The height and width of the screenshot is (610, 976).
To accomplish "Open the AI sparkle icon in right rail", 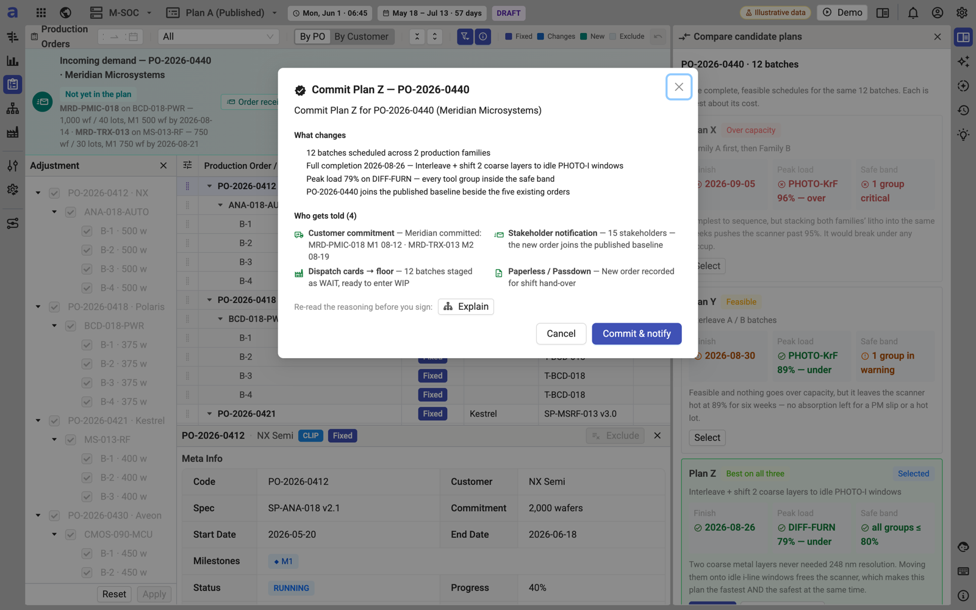I will pyautogui.click(x=963, y=61).
